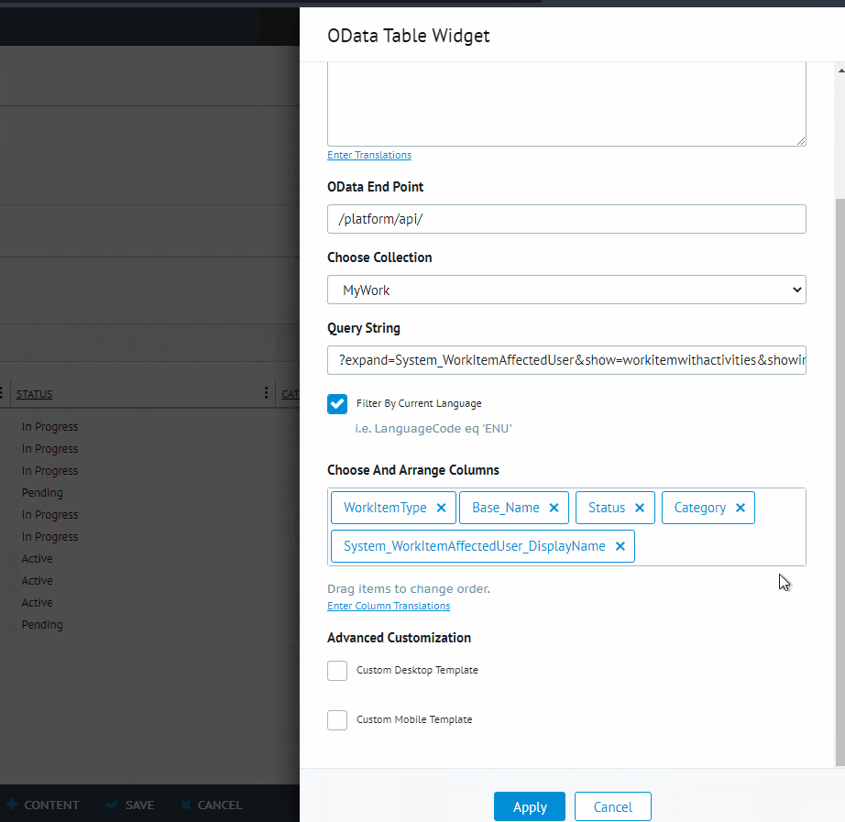Click the dialog's vertical scrollbar
The image size is (845, 822).
point(840,458)
